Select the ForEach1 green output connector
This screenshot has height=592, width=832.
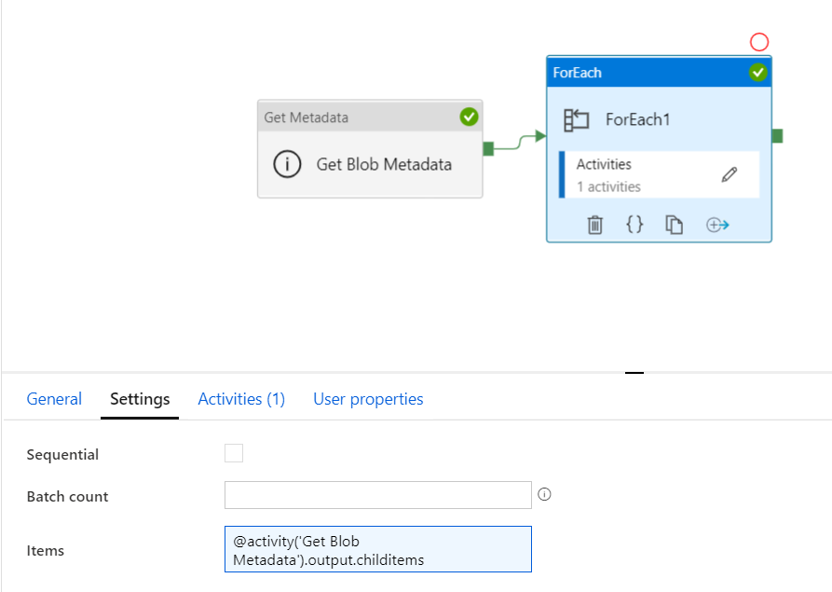[x=777, y=136]
